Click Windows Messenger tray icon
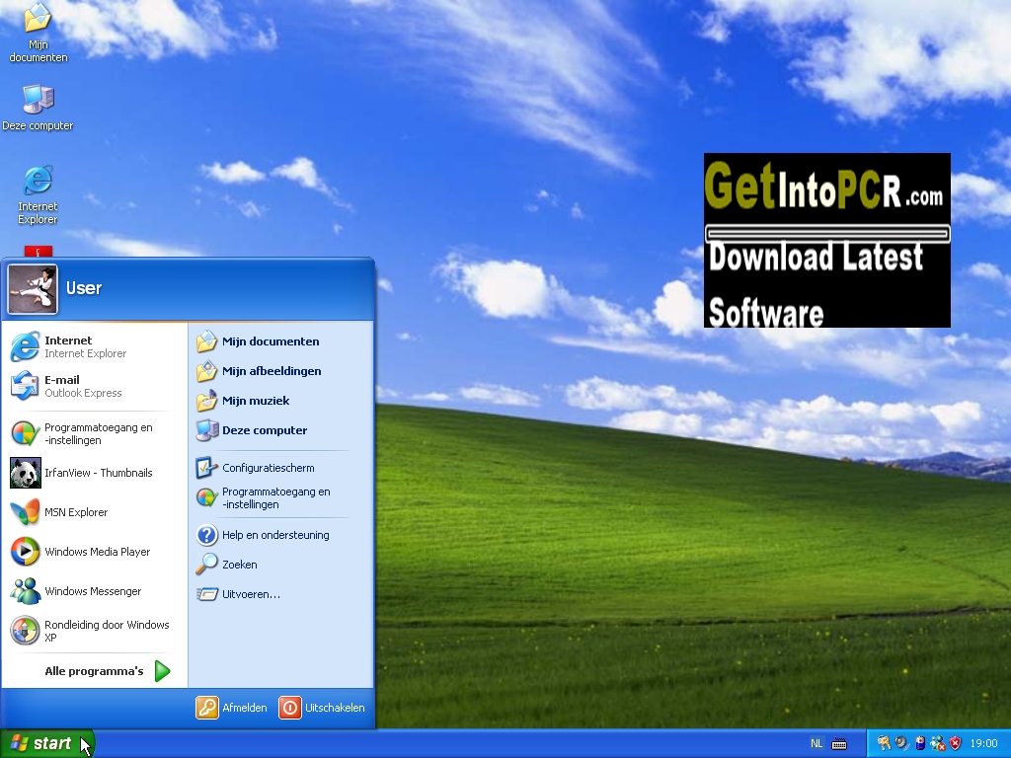 click(938, 744)
